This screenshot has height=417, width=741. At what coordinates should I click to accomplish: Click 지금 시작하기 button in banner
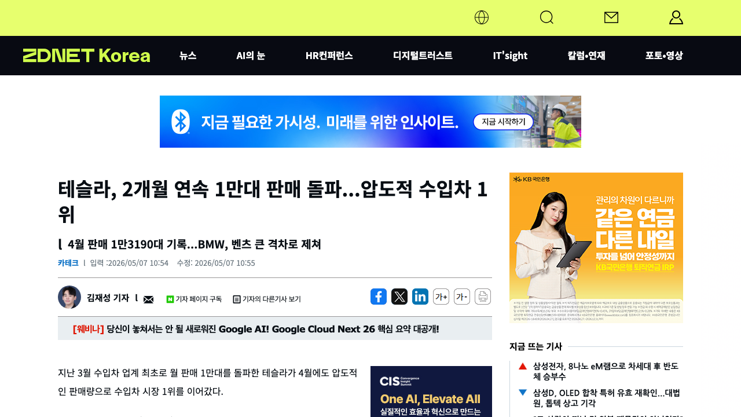(503, 122)
